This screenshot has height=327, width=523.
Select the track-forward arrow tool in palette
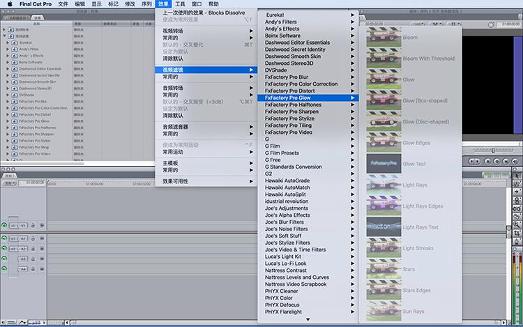(517, 192)
